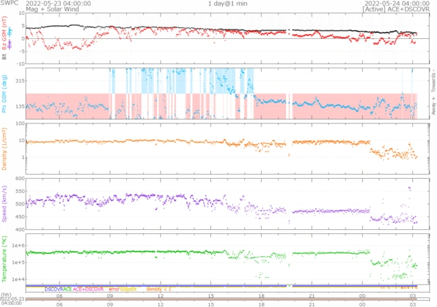This screenshot has width=437, height=307.
Task: Click the end timestamp 2022-05-24 04:00:00
Action: click(x=396, y=3)
